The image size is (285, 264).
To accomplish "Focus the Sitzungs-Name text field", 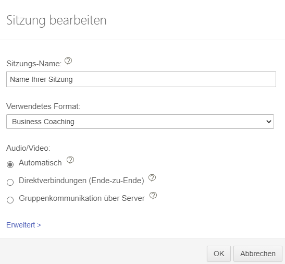I will click(x=141, y=79).
